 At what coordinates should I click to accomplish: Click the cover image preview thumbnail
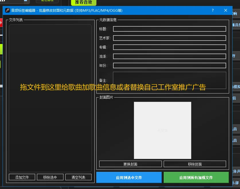click(163, 130)
